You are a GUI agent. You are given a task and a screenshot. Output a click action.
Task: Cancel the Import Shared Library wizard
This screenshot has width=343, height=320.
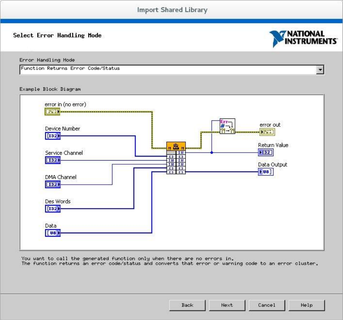pyautogui.click(x=267, y=305)
